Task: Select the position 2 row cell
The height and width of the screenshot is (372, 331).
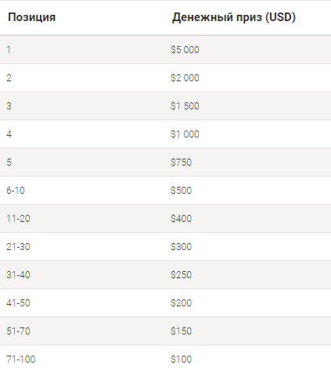Action: (x=9, y=78)
